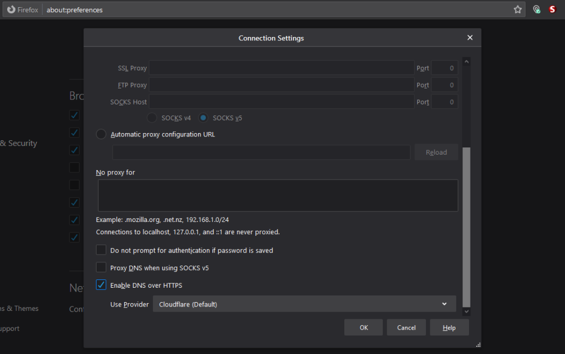Click the SOCKS Host Port field
The height and width of the screenshot is (354, 565).
pos(444,102)
